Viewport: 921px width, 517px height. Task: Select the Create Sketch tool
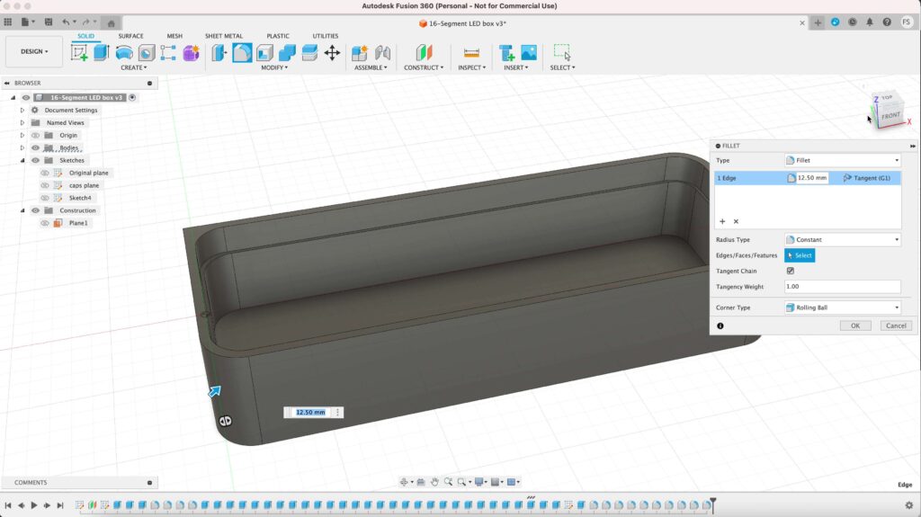tap(79, 53)
